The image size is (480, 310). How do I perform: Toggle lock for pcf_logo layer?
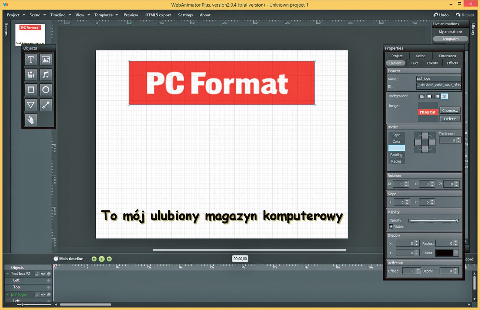pos(37,295)
